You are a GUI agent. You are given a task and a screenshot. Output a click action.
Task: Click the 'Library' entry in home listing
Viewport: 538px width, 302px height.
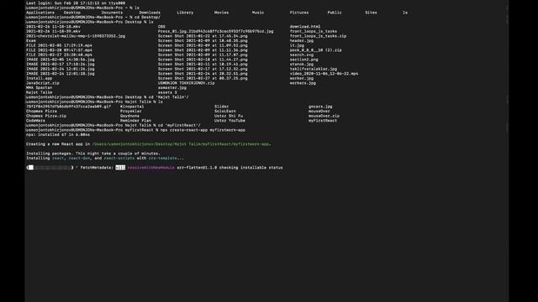pyautogui.click(x=185, y=13)
